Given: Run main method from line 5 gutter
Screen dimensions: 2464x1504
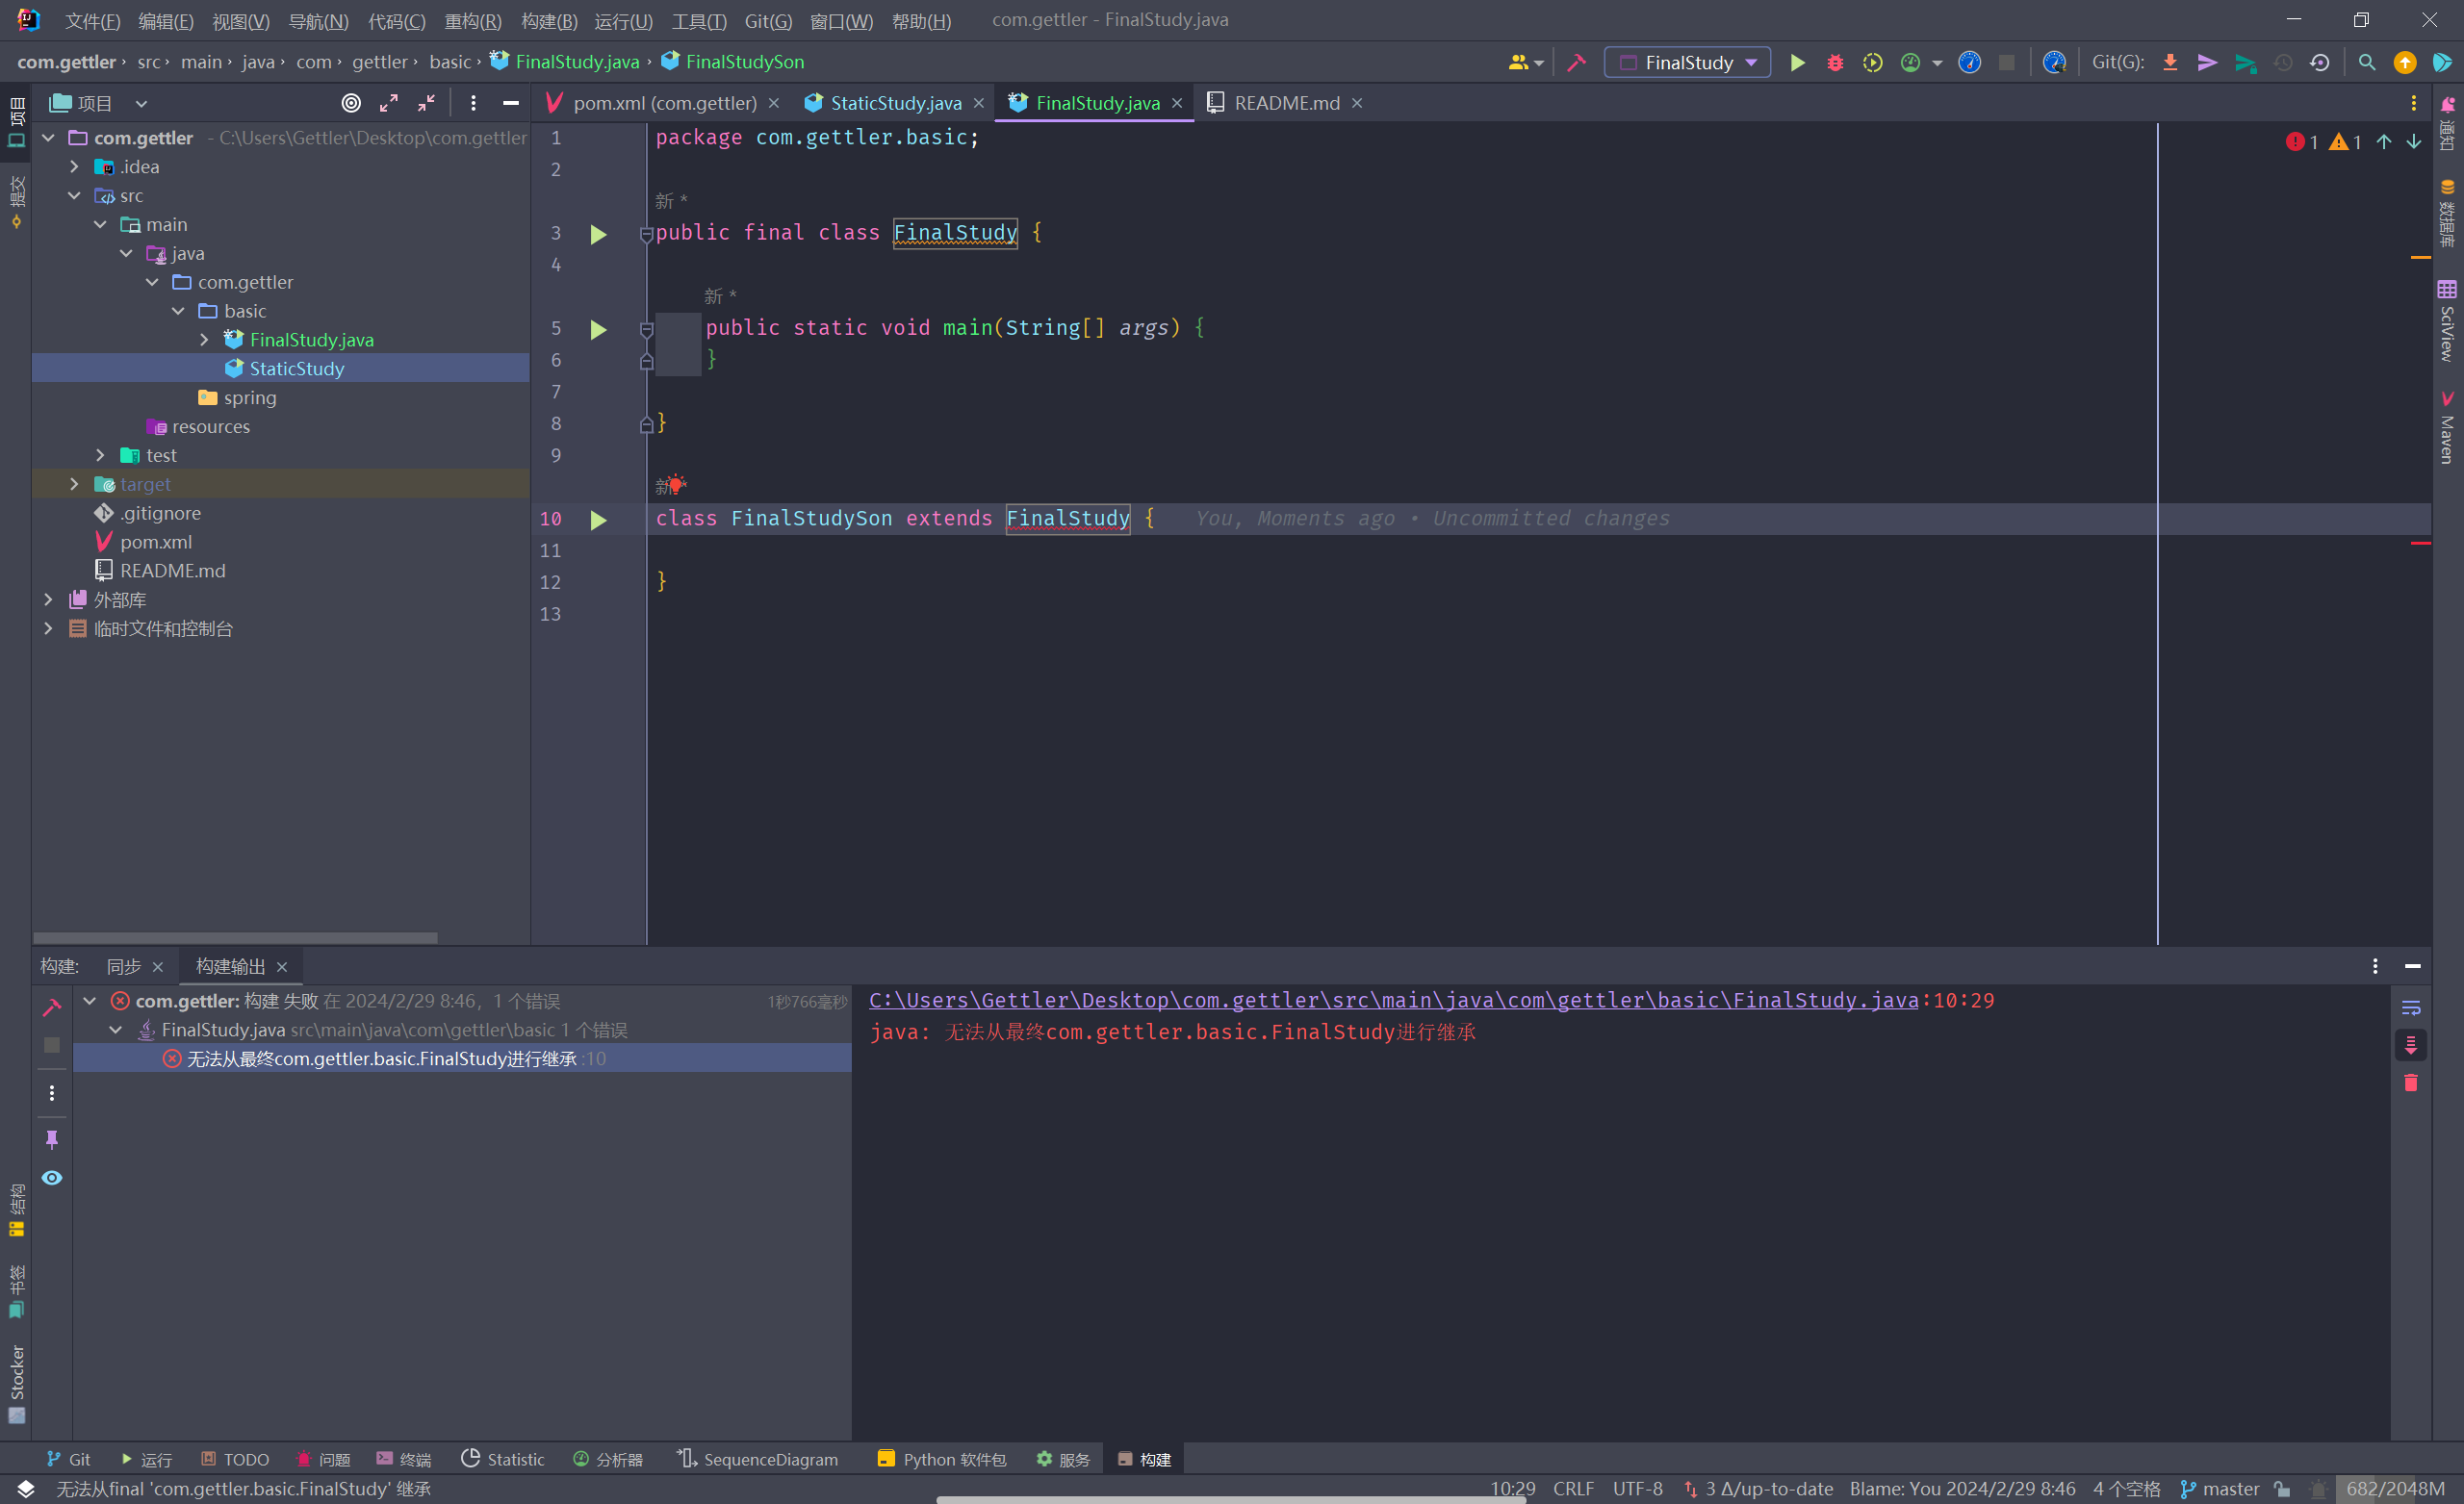Looking at the screenshot, I should (598, 329).
